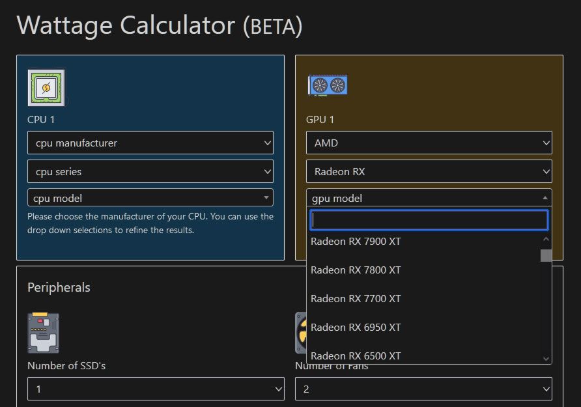This screenshot has width=581, height=407.
Task: Click the gpu model search input box
Action: [429, 220]
